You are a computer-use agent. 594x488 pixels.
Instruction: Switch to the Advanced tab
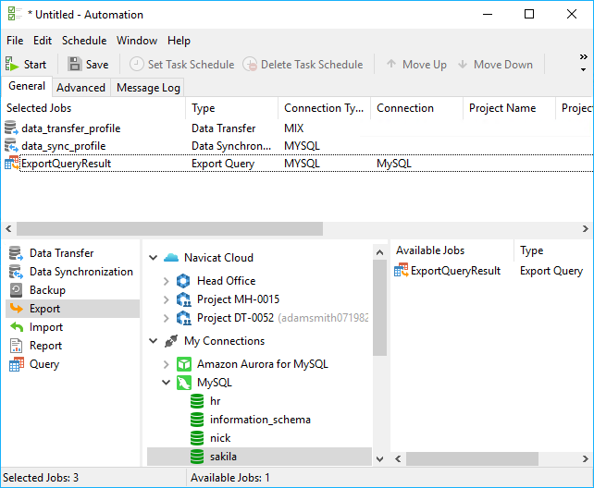[81, 88]
